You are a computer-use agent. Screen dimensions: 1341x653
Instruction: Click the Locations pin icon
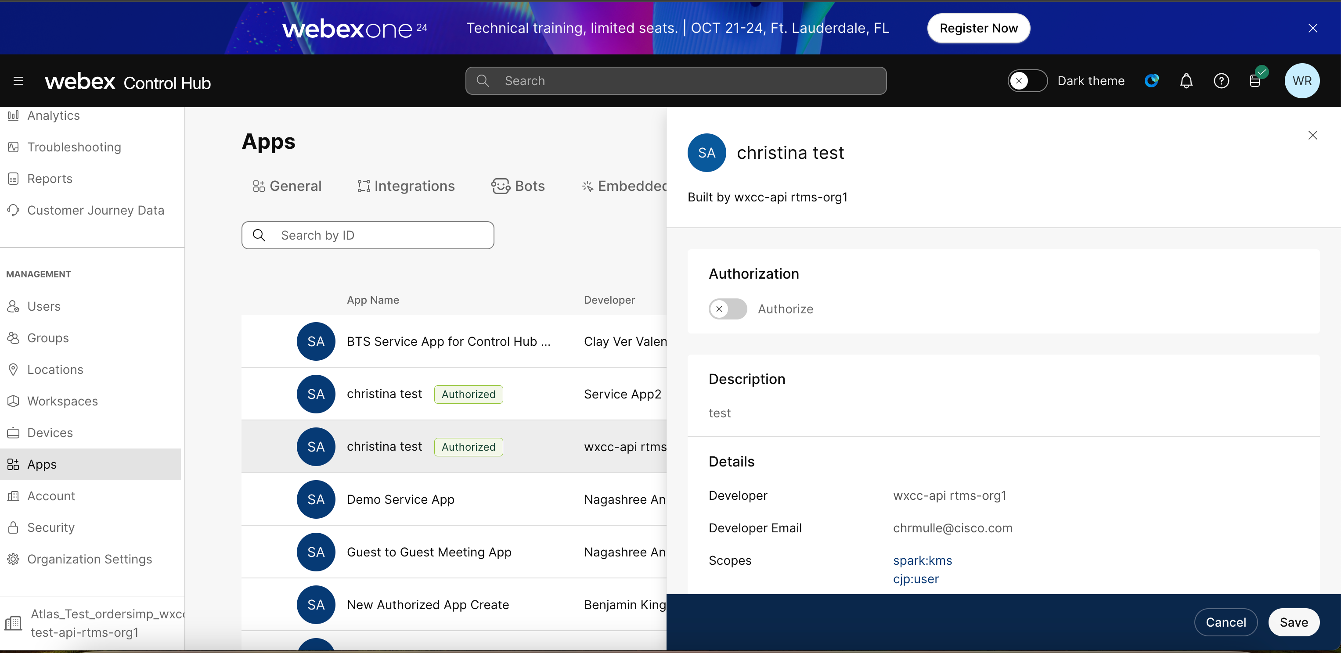(14, 370)
